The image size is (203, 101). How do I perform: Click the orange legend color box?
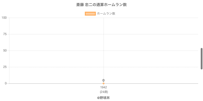click(x=90, y=14)
